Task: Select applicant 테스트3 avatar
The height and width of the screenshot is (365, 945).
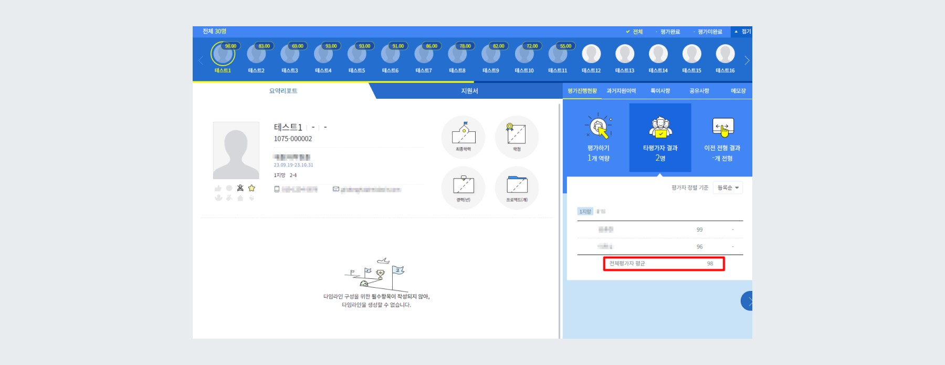Action: tap(290, 54)
